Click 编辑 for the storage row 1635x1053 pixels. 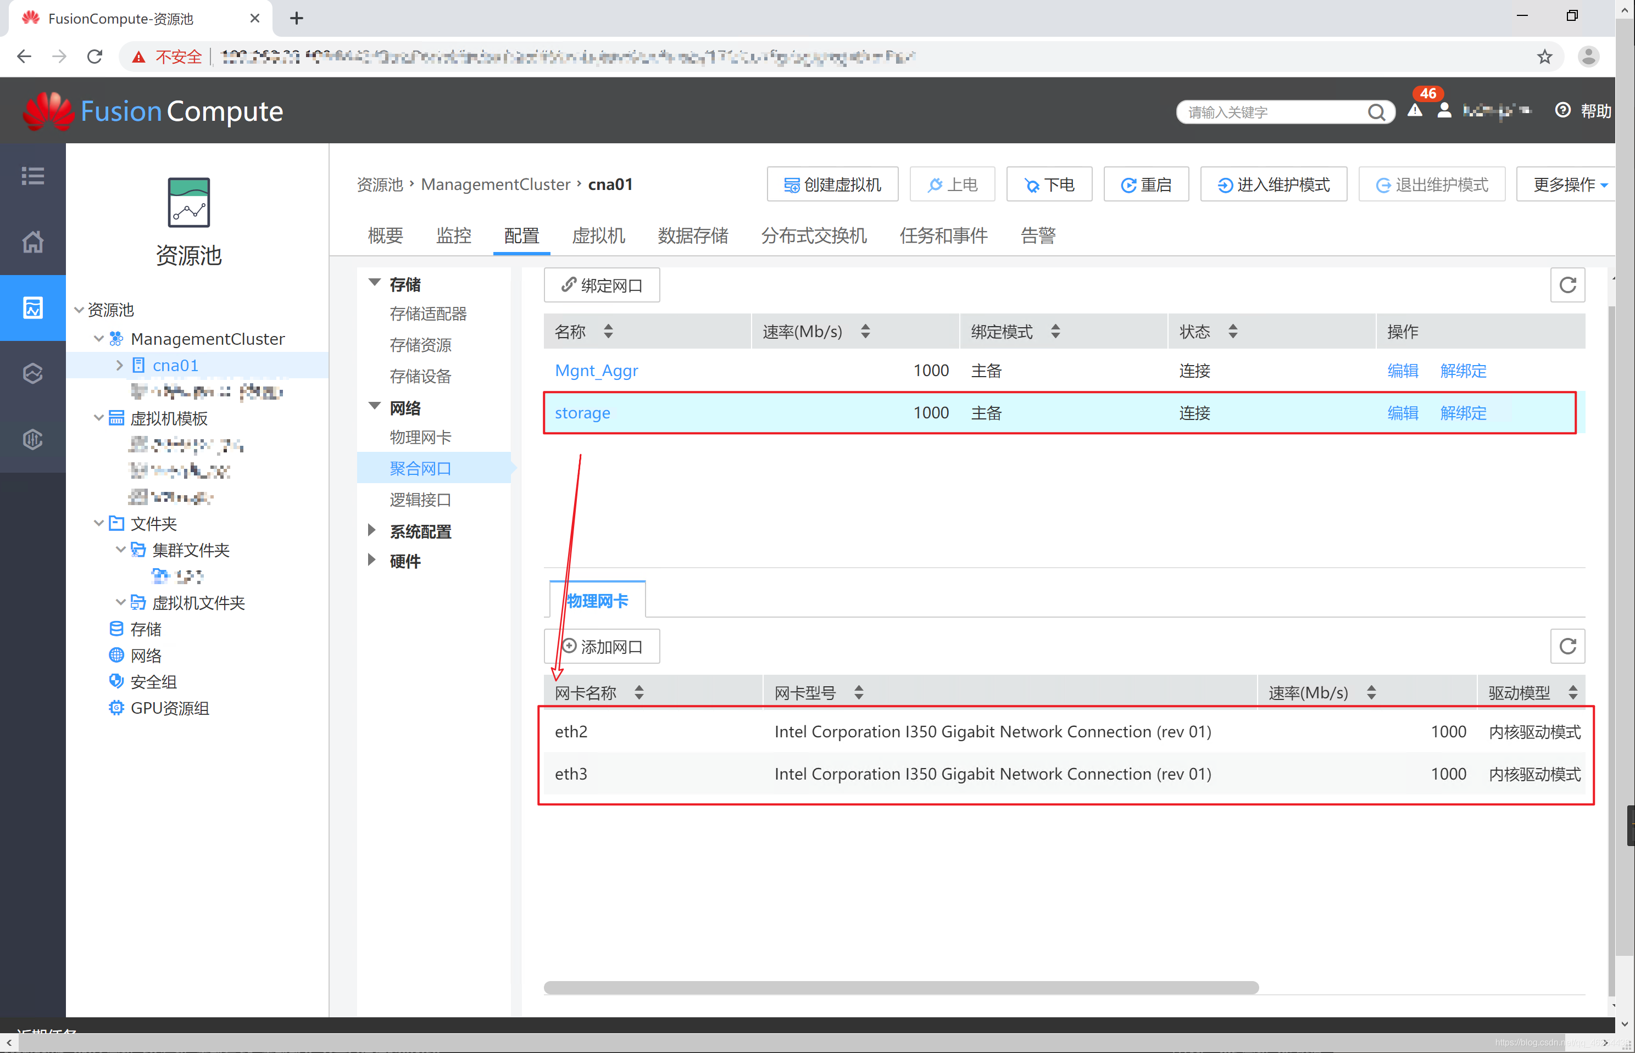[x=1403, y=413]
